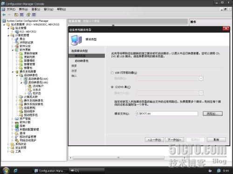This screenshot has width=233, height=174.
Task: Expand the 资产智能 node
Action: click(x=13, y=119)
